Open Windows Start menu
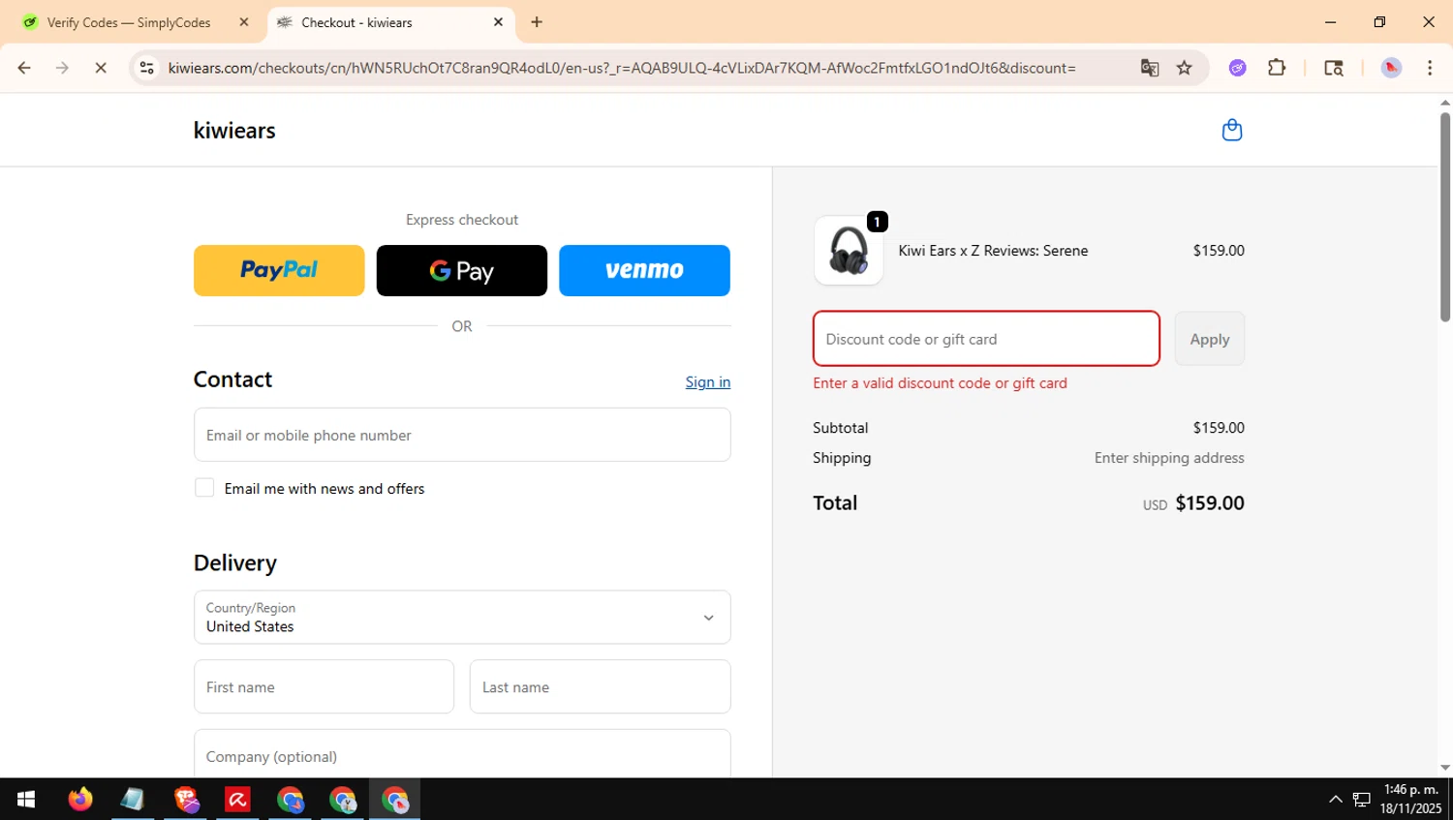The width and height of the screenshot is (1453, 820). (x=26, y=800)
